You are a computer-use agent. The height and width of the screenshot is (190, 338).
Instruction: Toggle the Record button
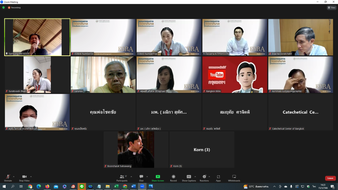click(x=173, y=178)
